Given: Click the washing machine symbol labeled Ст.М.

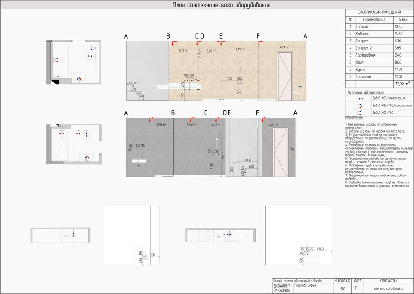Looking at the screenshot, I should coord(67,236).
